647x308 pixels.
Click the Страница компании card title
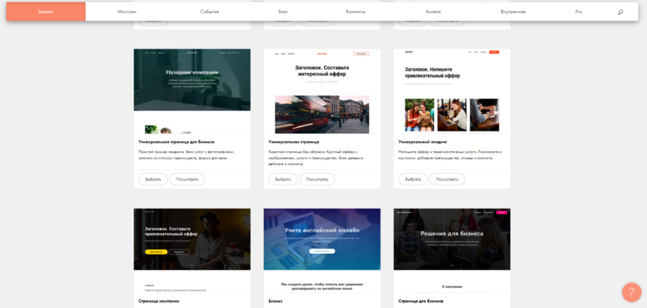coord(159,302)
